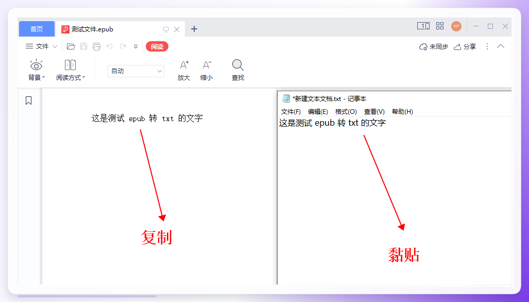529x302 pixels.
Task: Expand quick access toolbar customize arrow
Action: [x=135, y=46]
